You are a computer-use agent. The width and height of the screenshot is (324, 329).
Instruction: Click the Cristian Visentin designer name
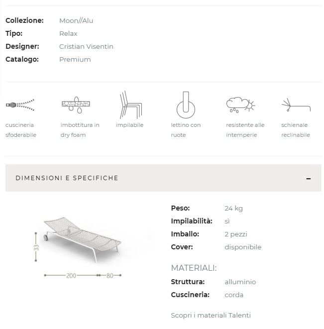click(86, 46)
